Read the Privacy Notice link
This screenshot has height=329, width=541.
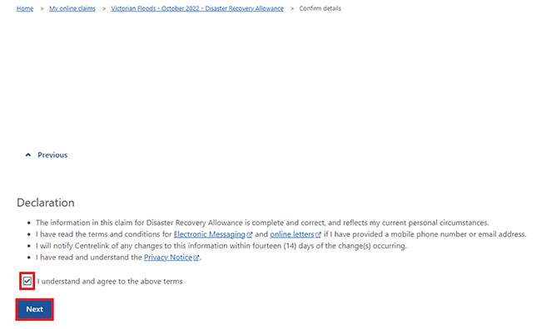168,258
